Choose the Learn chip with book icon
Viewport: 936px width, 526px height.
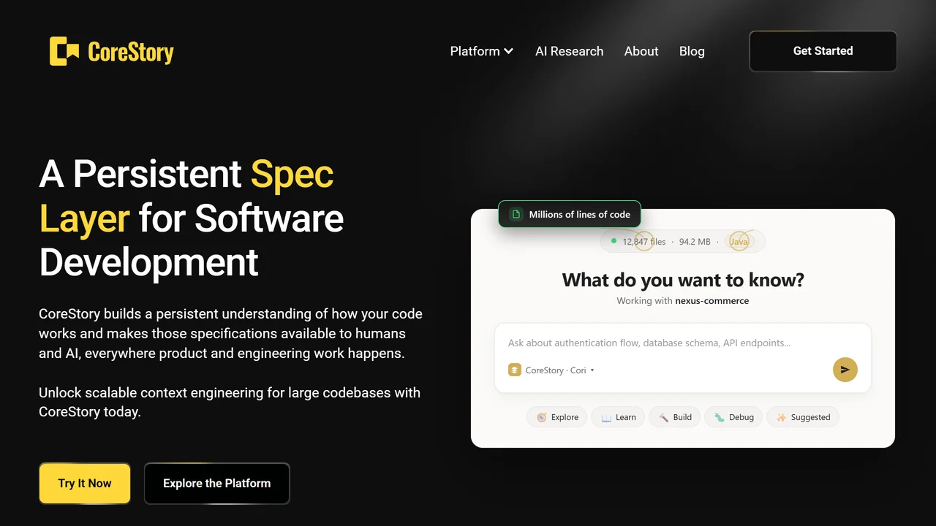(618, 417)
